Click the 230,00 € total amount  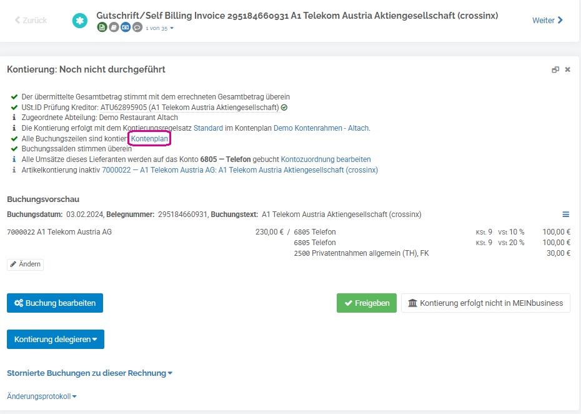point(269,232)
